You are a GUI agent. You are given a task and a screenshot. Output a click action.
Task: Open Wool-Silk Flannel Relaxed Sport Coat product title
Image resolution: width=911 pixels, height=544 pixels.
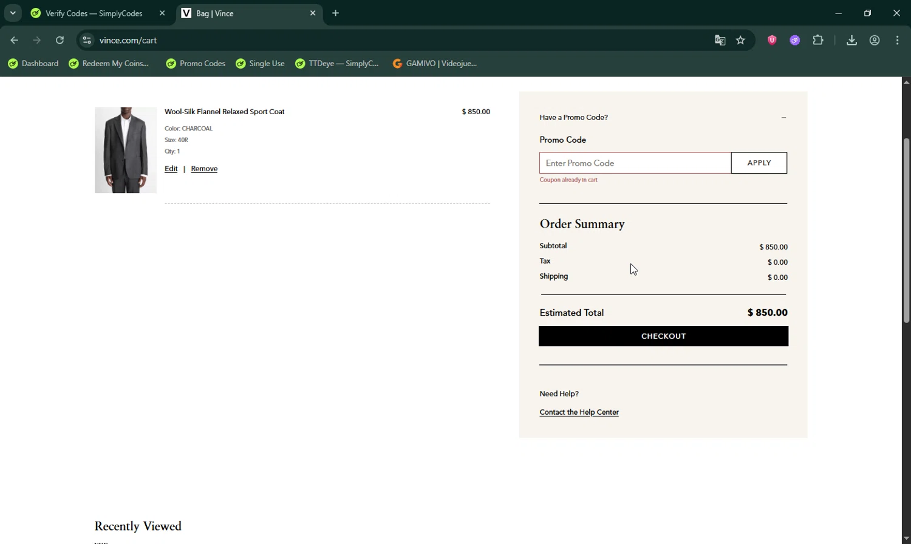[x=225, y=112]
